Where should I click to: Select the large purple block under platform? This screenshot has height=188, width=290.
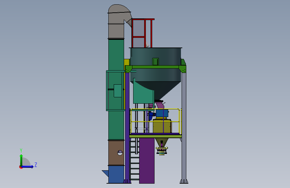click(x=147, y=161)
